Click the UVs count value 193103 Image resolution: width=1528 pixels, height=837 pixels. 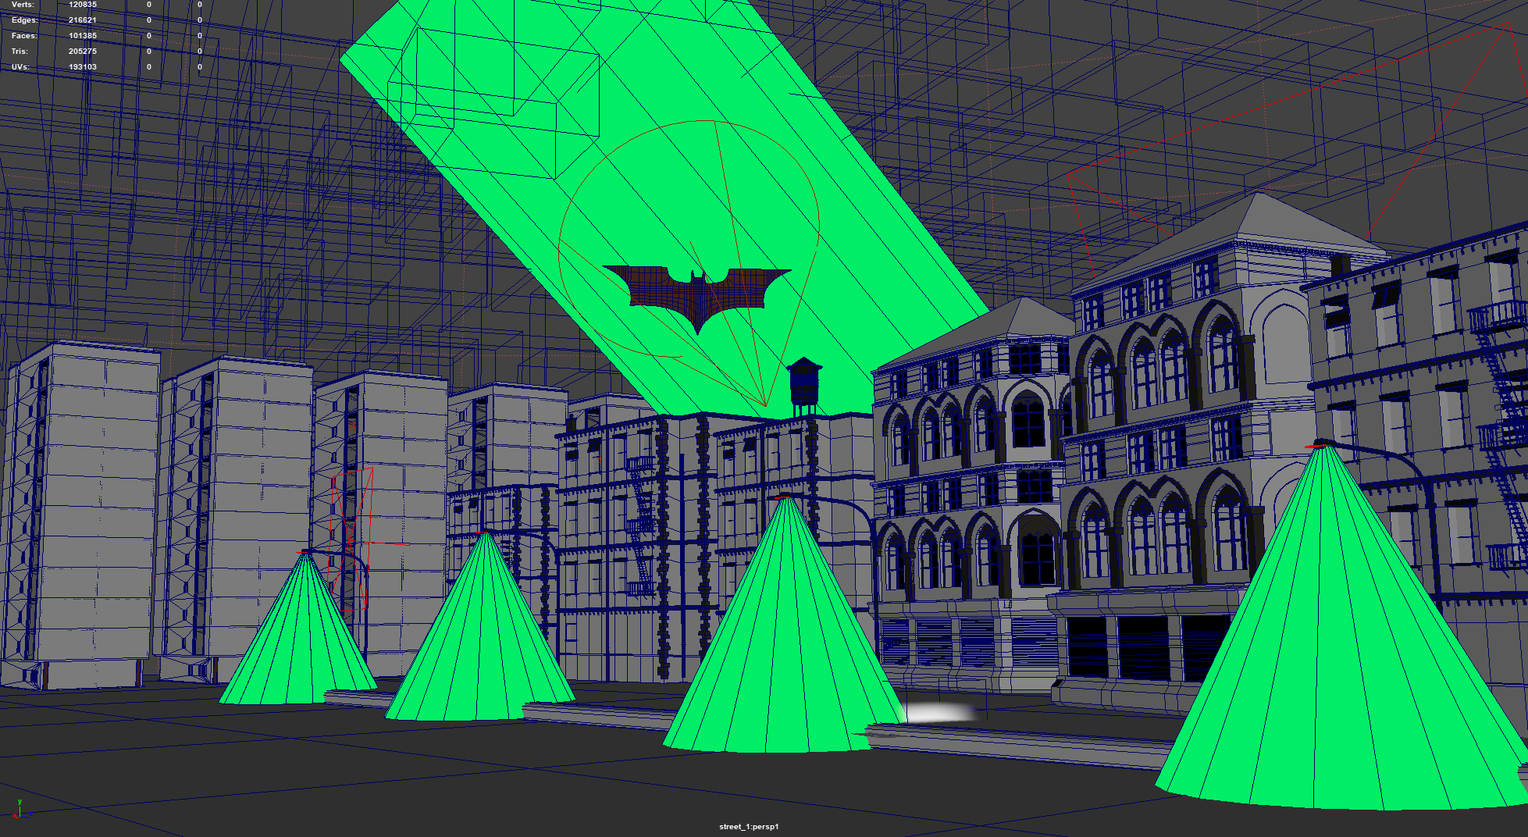pos(83,67)
